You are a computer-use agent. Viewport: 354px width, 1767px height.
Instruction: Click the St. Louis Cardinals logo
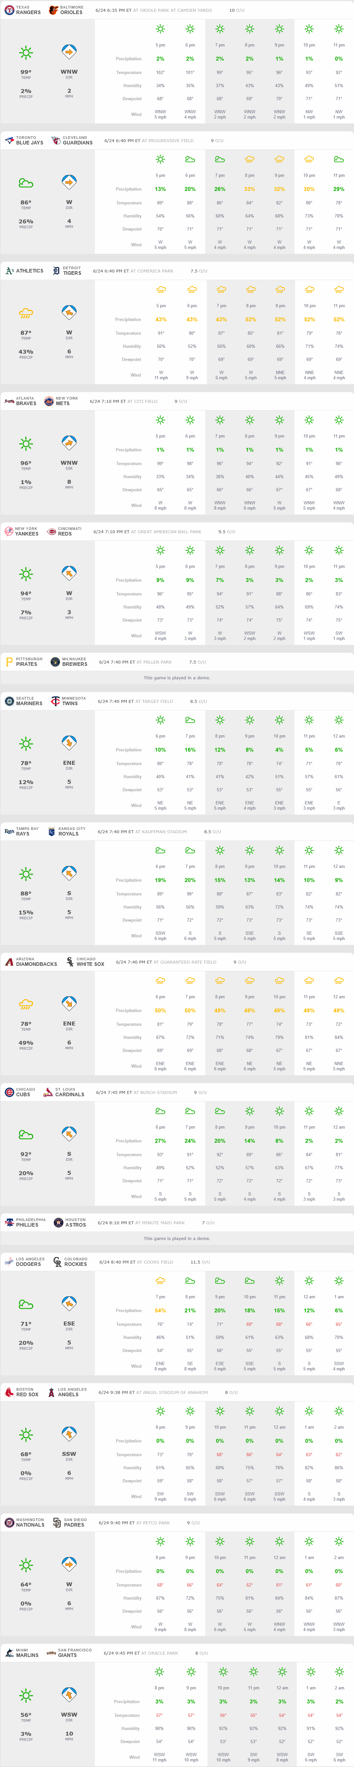48,1092
